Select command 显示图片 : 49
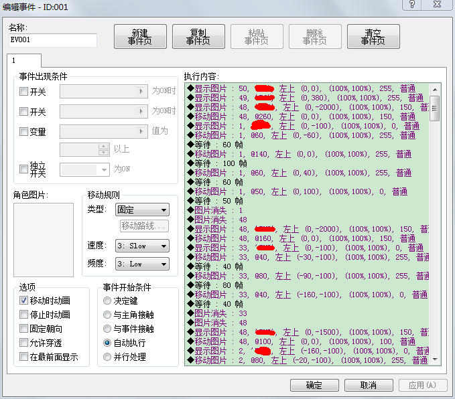 tap(306, 98)
